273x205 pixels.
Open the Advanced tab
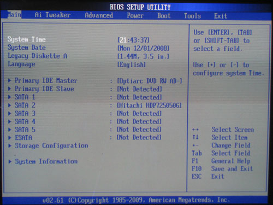point(99,15)
